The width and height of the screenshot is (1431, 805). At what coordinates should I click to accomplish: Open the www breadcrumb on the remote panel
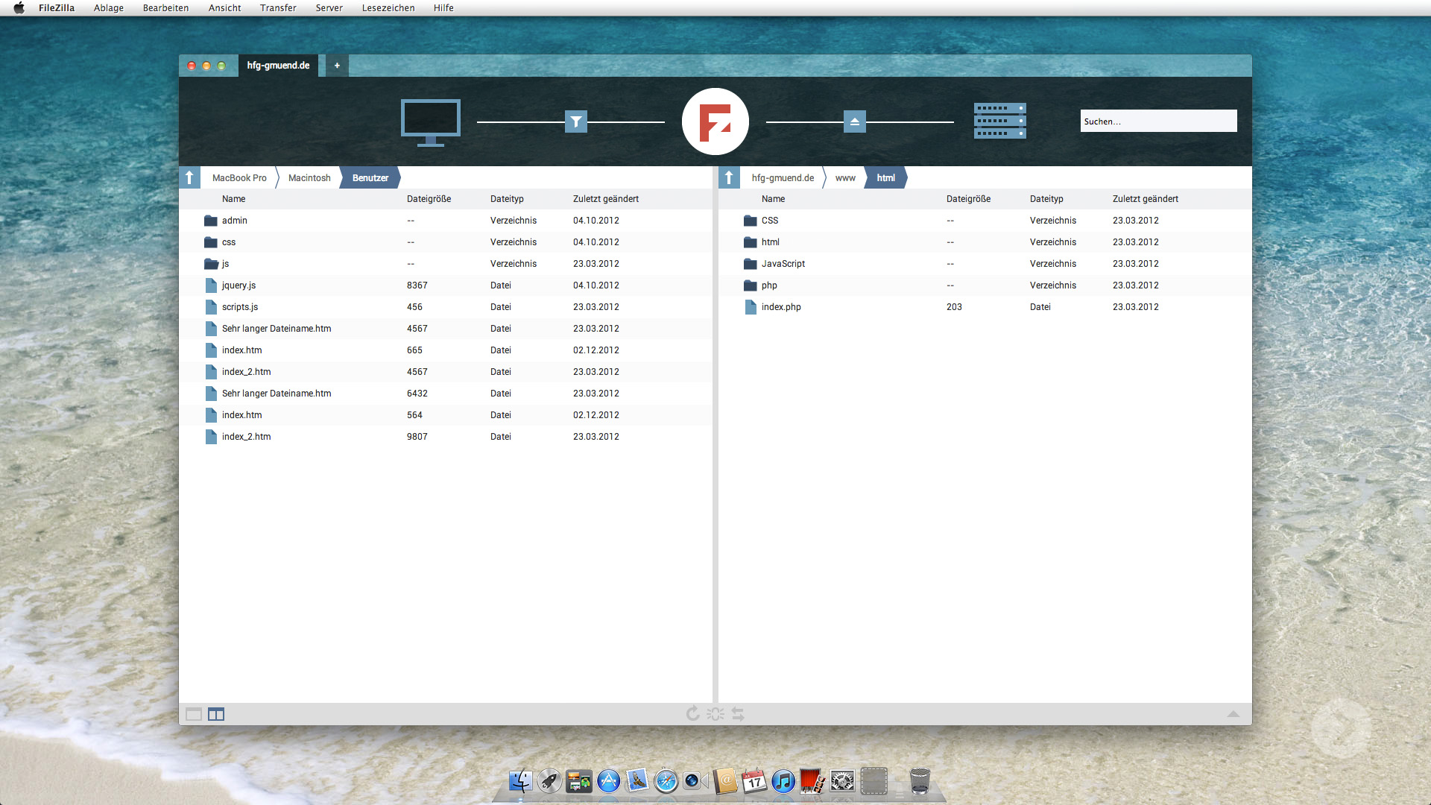pos(844,177)
